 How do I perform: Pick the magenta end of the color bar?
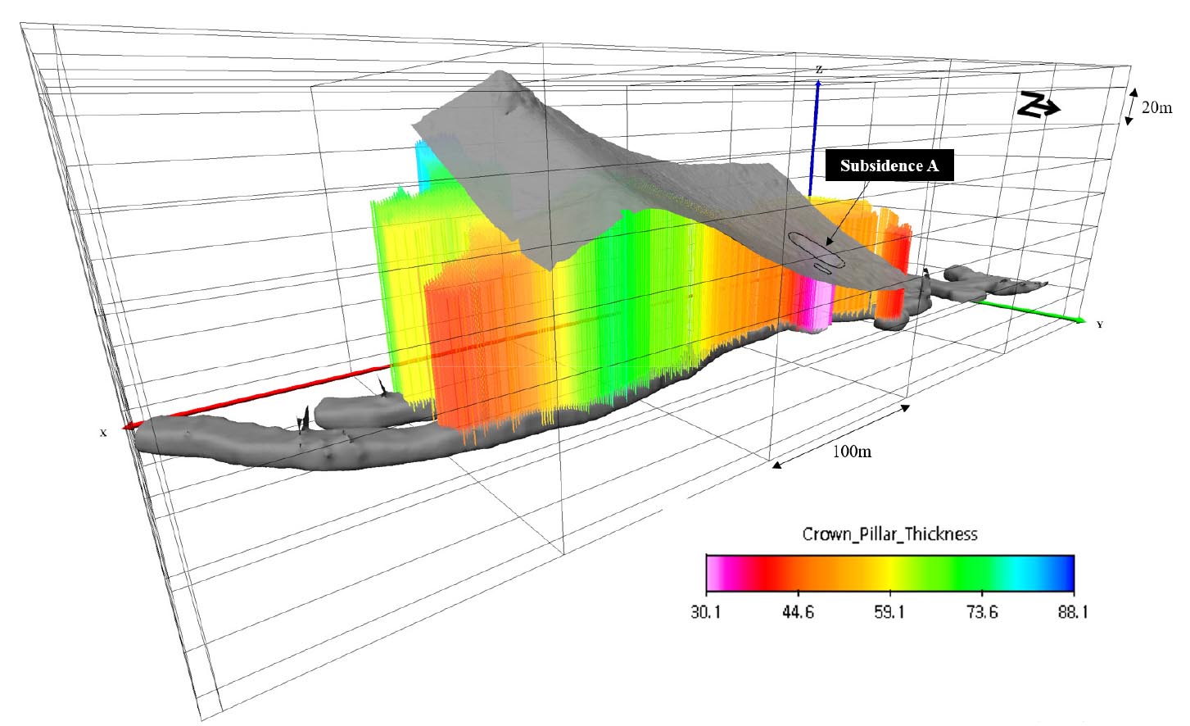click(x=714, y=573)
